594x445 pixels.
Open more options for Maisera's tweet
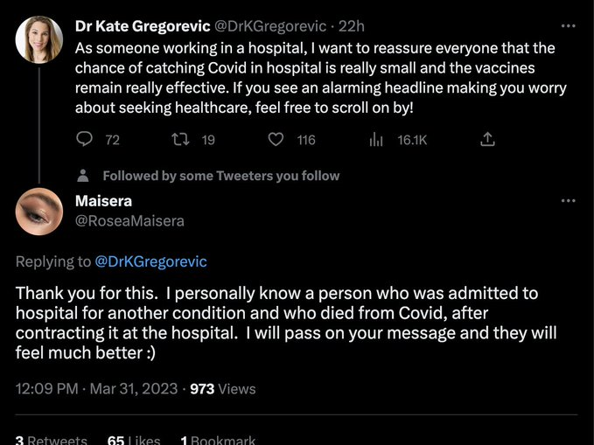coord(569,201)
